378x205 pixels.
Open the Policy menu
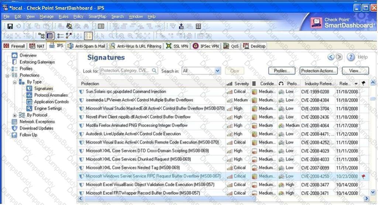pos(78,16)
